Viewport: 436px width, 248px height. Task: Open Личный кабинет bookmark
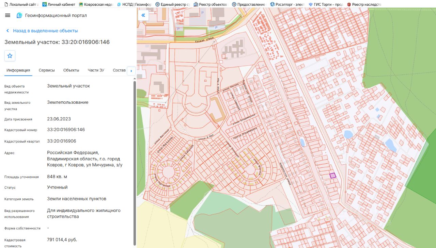(x=59, y=4)
